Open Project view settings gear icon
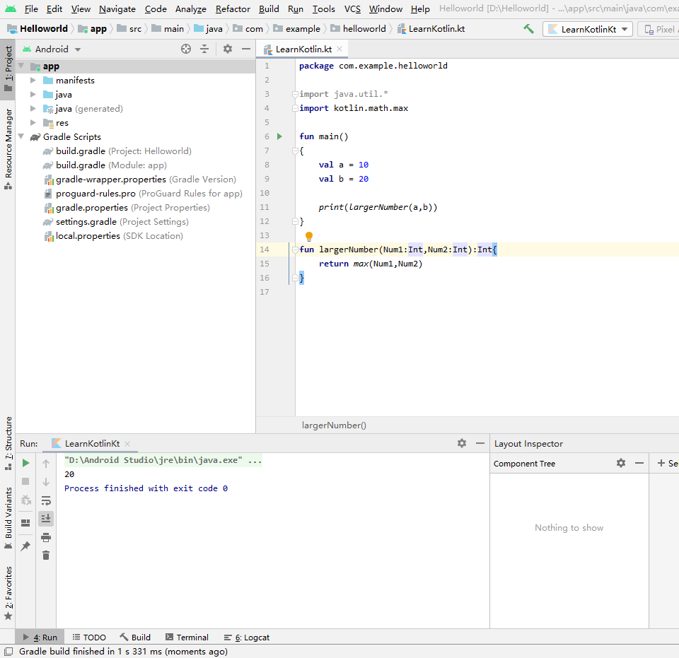Viewport: 679px width, 658px height. pos(226,49)
